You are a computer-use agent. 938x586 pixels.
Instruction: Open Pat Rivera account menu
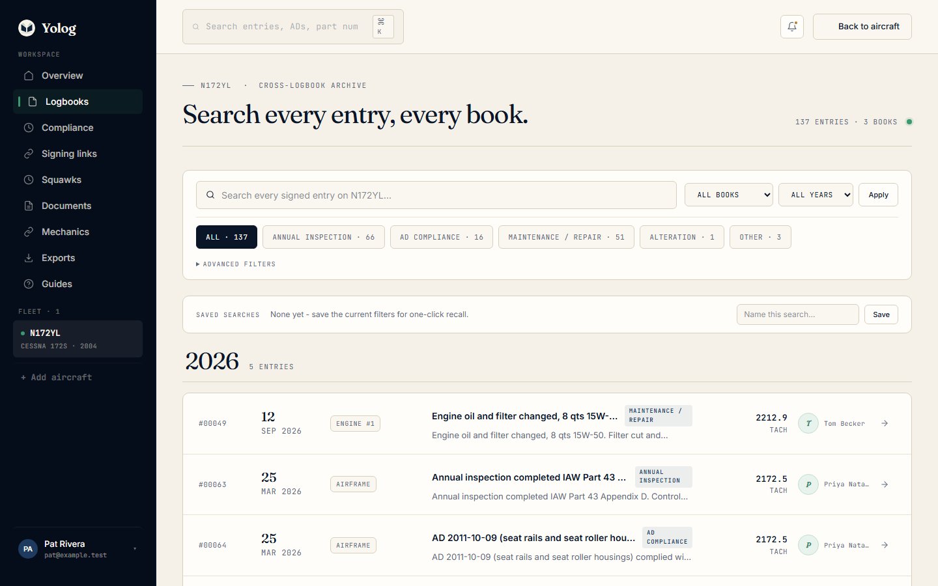pyautogui.click(x=78, y=549)
